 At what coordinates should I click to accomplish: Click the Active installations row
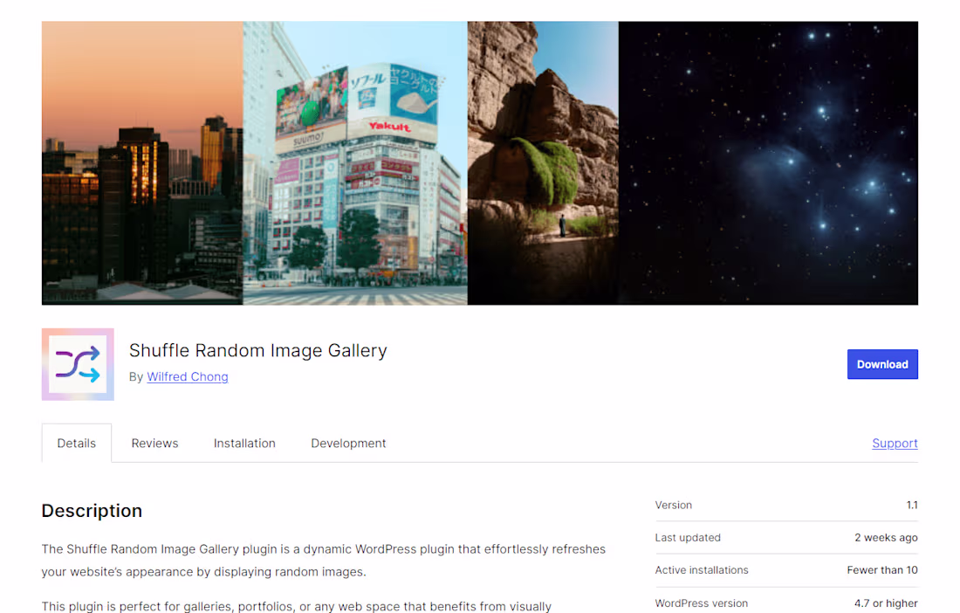coord(786,570)
